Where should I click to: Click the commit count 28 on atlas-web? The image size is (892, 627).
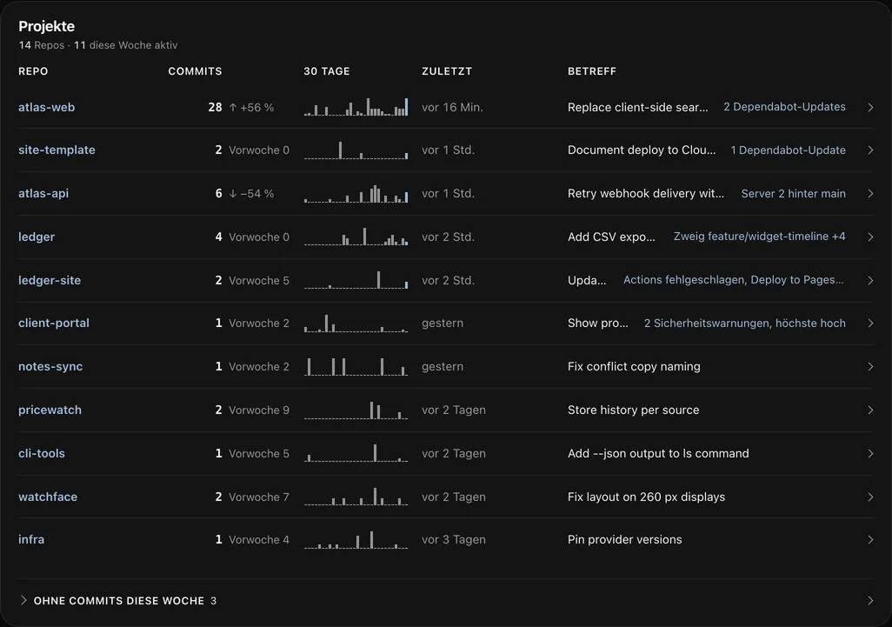pos(215,107)
